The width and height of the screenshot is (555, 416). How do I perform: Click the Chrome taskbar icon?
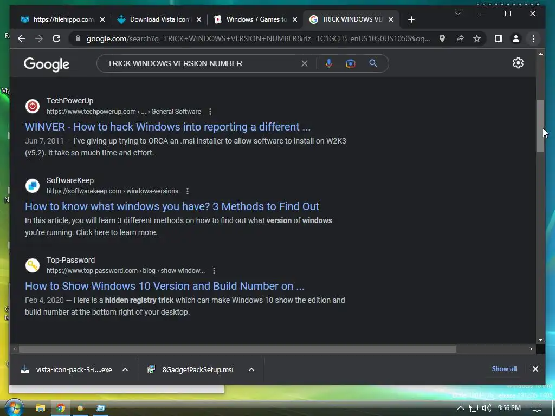(61, 408)
